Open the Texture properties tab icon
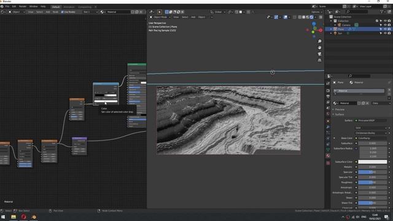The image size is (393, 221). pos(328,163)
